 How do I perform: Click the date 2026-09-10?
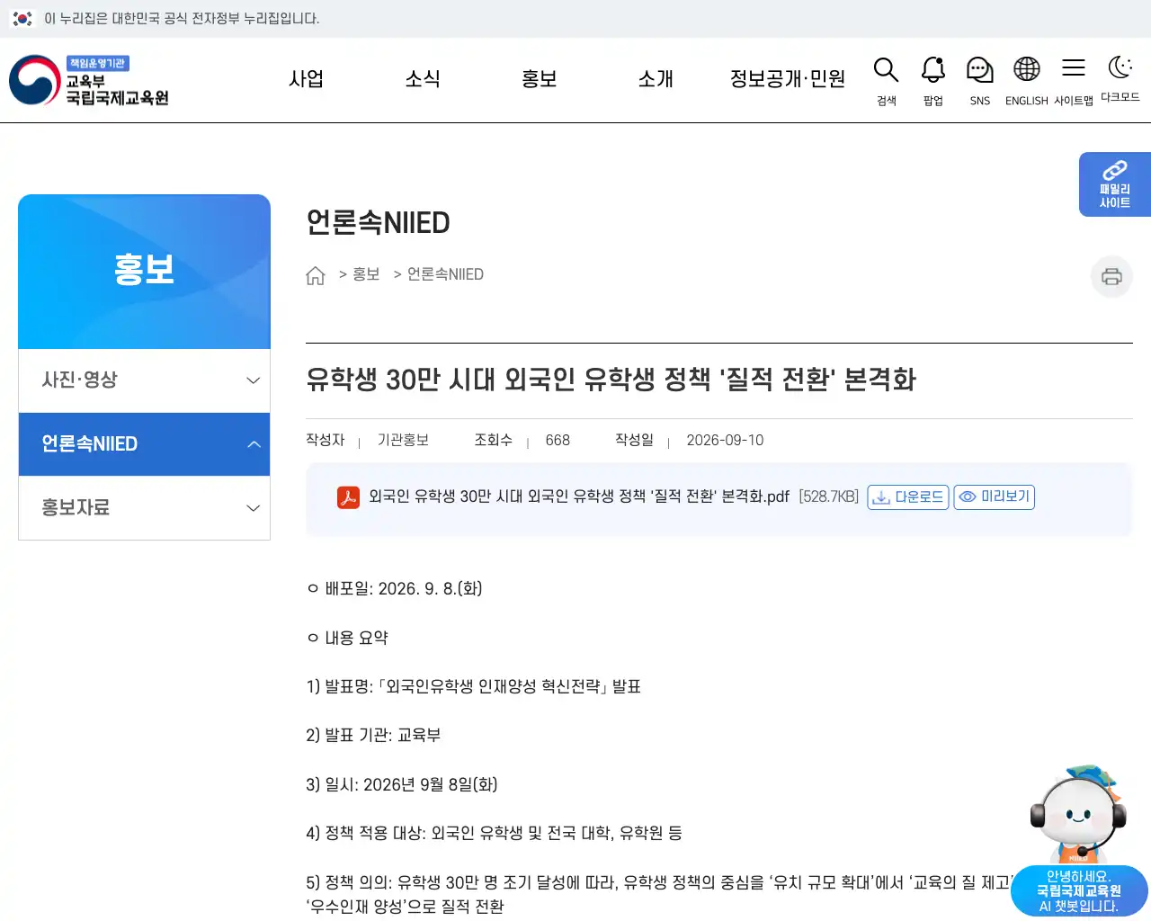[725, 441]
